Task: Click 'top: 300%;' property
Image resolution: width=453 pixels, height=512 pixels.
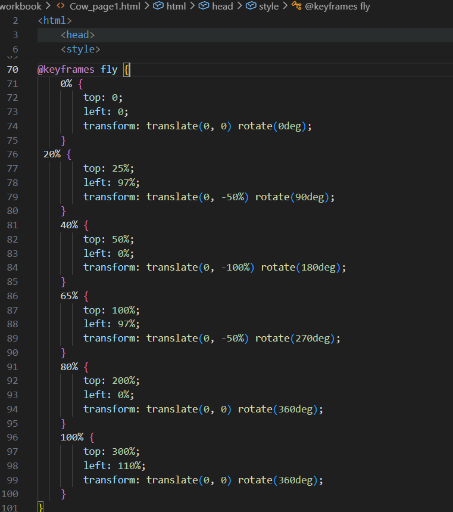Action: 111,452
